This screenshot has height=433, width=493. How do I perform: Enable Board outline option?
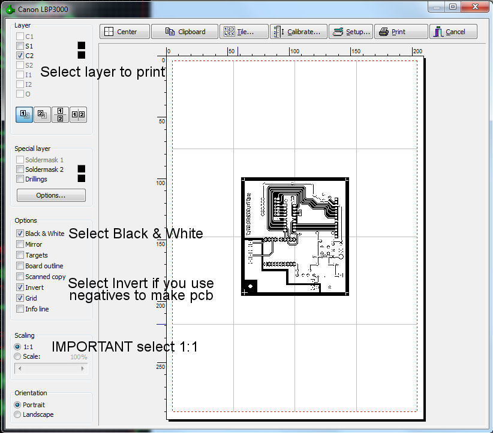click(20, 266)
